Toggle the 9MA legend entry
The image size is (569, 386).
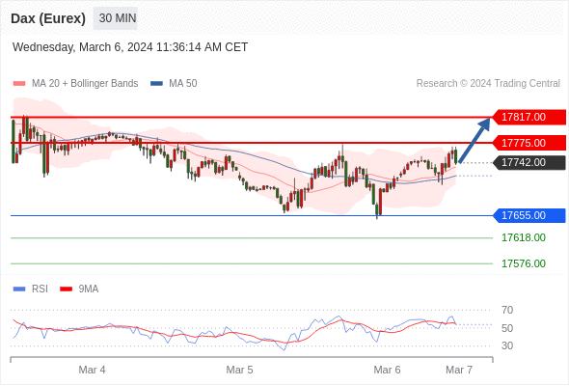pos(79,289)
